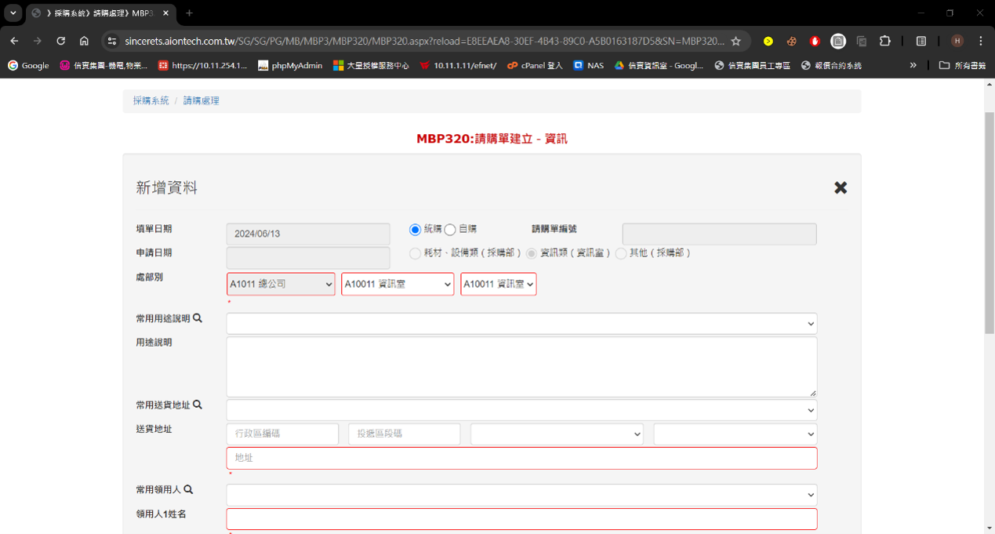
Task: Click the magnifier next to 常用領用人
Action: [188, 489]
